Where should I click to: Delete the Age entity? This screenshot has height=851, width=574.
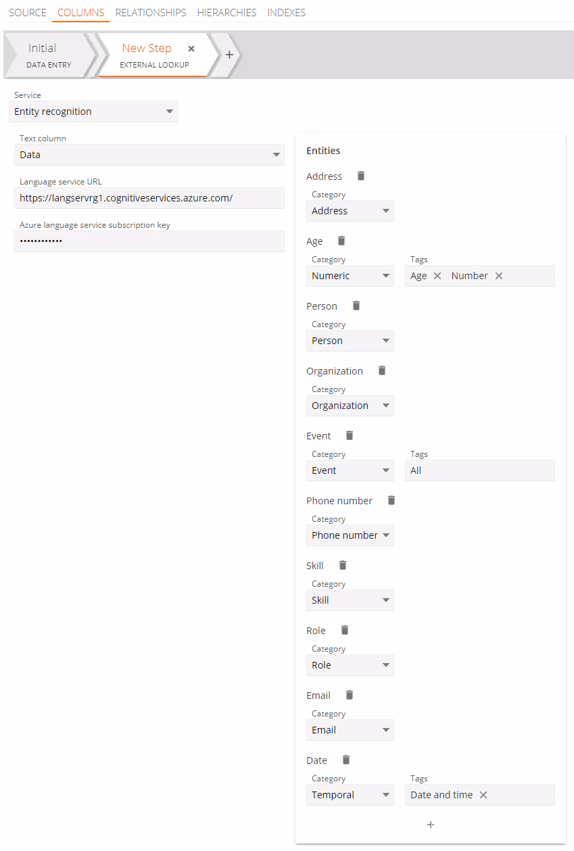(341, 241)
